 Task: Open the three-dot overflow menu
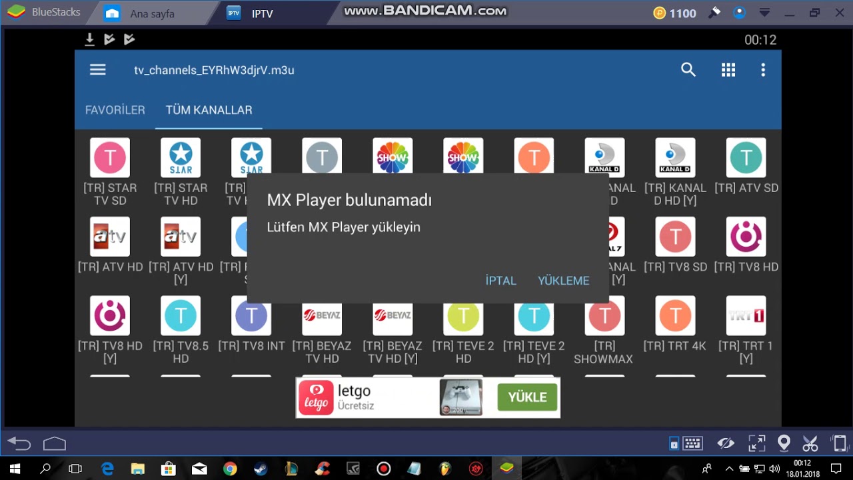[x=763, y=70]
